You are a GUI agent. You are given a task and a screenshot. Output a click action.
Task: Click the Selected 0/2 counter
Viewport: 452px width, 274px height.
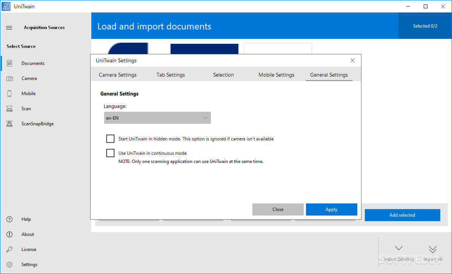(x=425, y=26)
